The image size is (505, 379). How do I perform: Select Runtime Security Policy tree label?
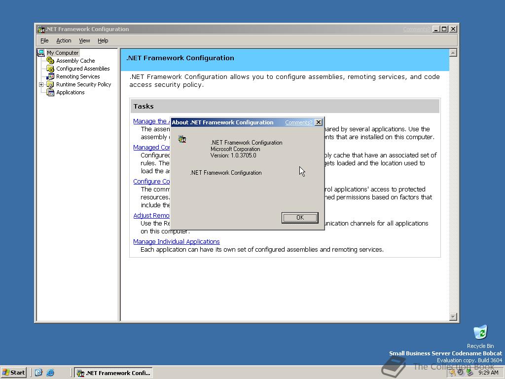83,84
